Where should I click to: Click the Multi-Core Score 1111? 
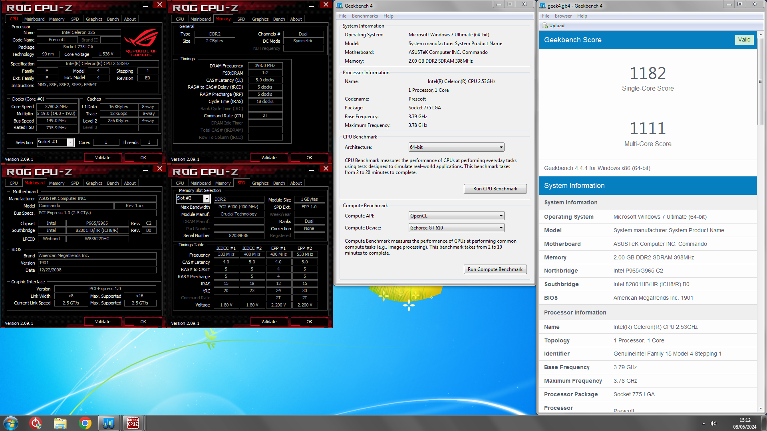pyautogui.click(x=648, y=129)
